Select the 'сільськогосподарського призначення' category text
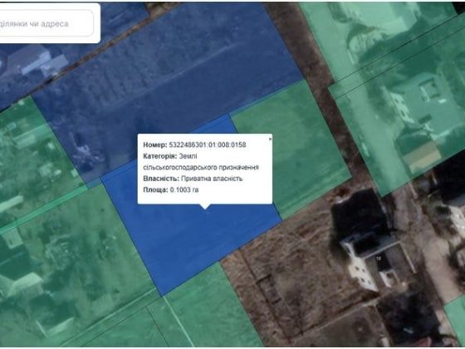This screenshot has width=465, height=349. [x=201, y=167]
